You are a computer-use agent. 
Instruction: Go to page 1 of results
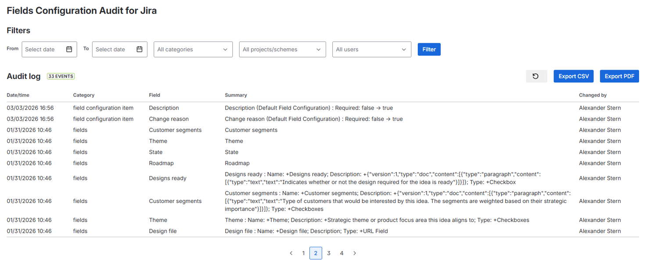(x=303, y=253)
